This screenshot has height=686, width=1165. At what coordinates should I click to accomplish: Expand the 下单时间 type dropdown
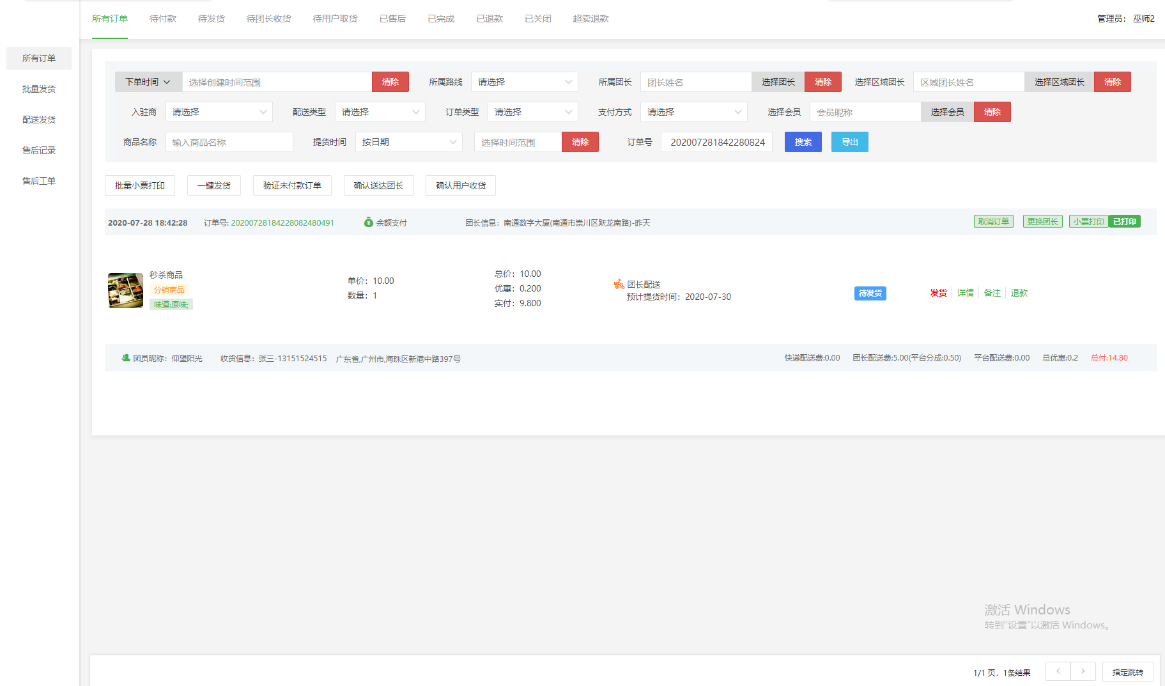point(148,82)
